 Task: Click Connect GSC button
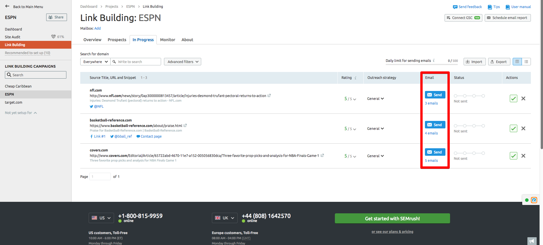(463, 18)
